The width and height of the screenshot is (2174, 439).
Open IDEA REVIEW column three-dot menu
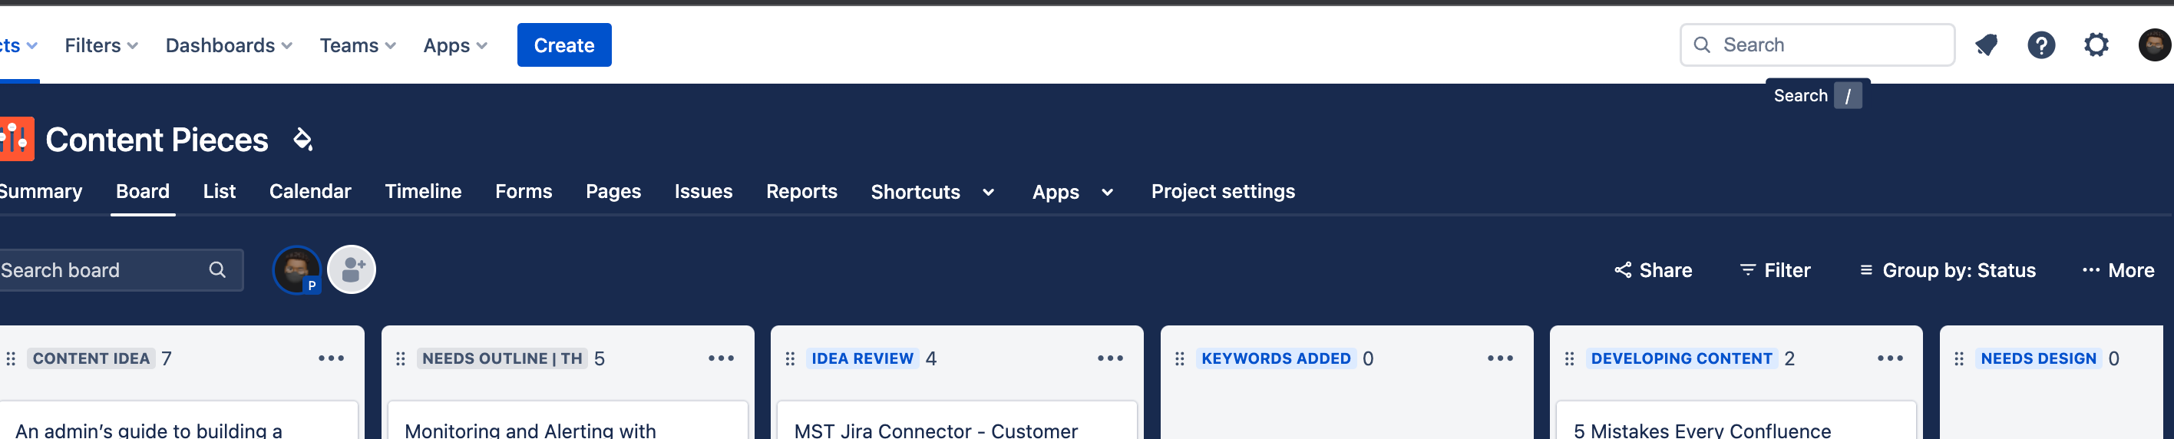[1110, 359]
